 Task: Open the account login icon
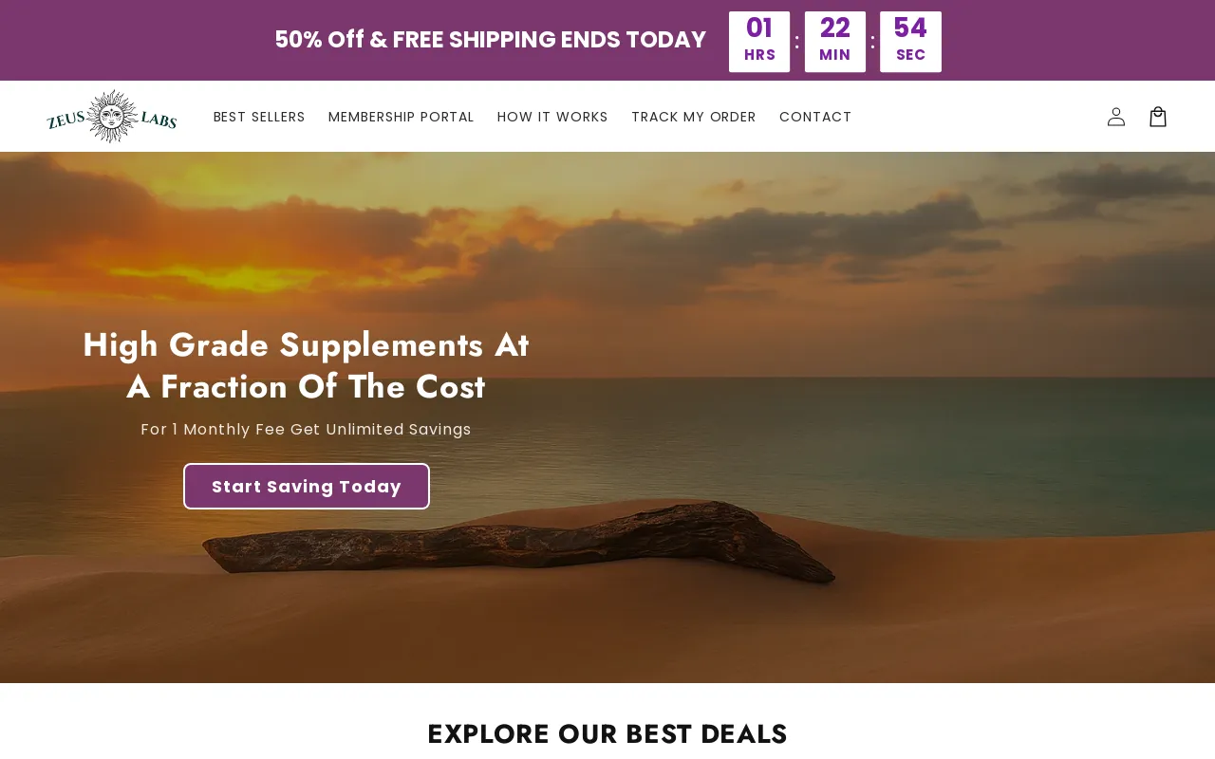tap(1116, 117)
